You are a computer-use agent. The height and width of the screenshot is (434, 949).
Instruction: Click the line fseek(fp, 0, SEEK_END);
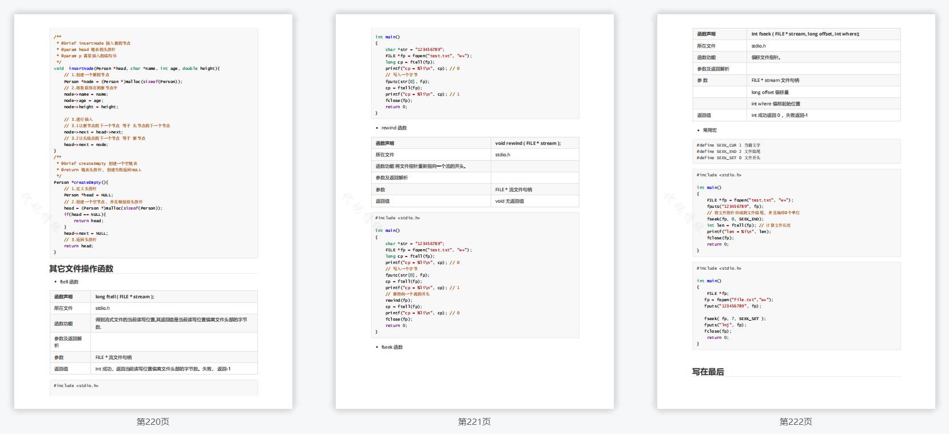[x=735, y=219]
